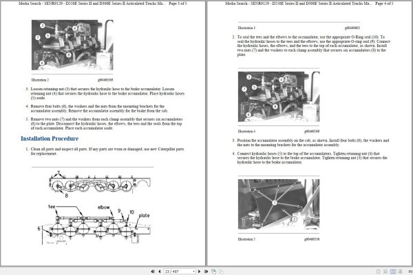Switch to continuous page view
This screenshot has width=413, height=275.
[x=385, y=272]
